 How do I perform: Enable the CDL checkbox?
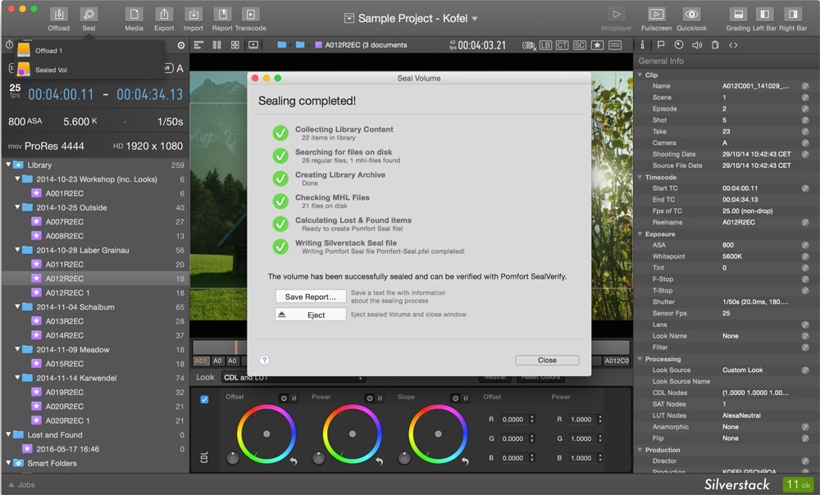click(x=204, y=399)
